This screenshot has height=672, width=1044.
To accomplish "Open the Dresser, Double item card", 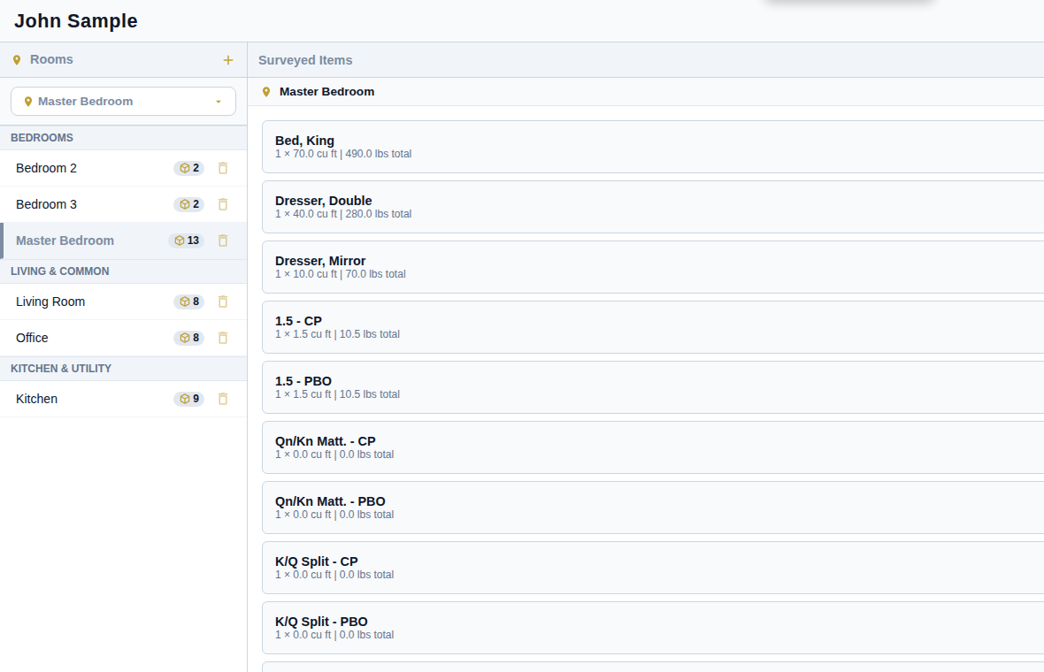I will pyautogui.click(x=653, y=207).
